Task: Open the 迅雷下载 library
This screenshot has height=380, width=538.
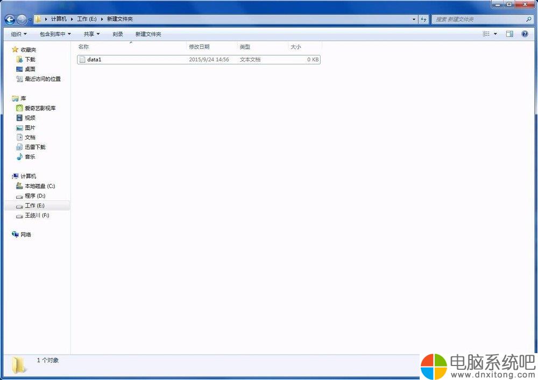Action: tap(35, 147)
